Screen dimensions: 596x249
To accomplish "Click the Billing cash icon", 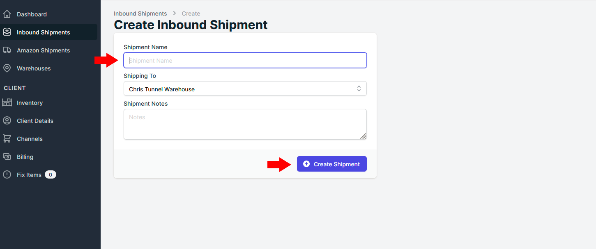I will 7,156.
